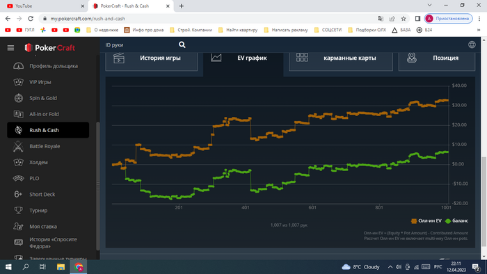
Task: Click the page vertical scrollbar
Action: pyautogui.click(x=484, y=202)
